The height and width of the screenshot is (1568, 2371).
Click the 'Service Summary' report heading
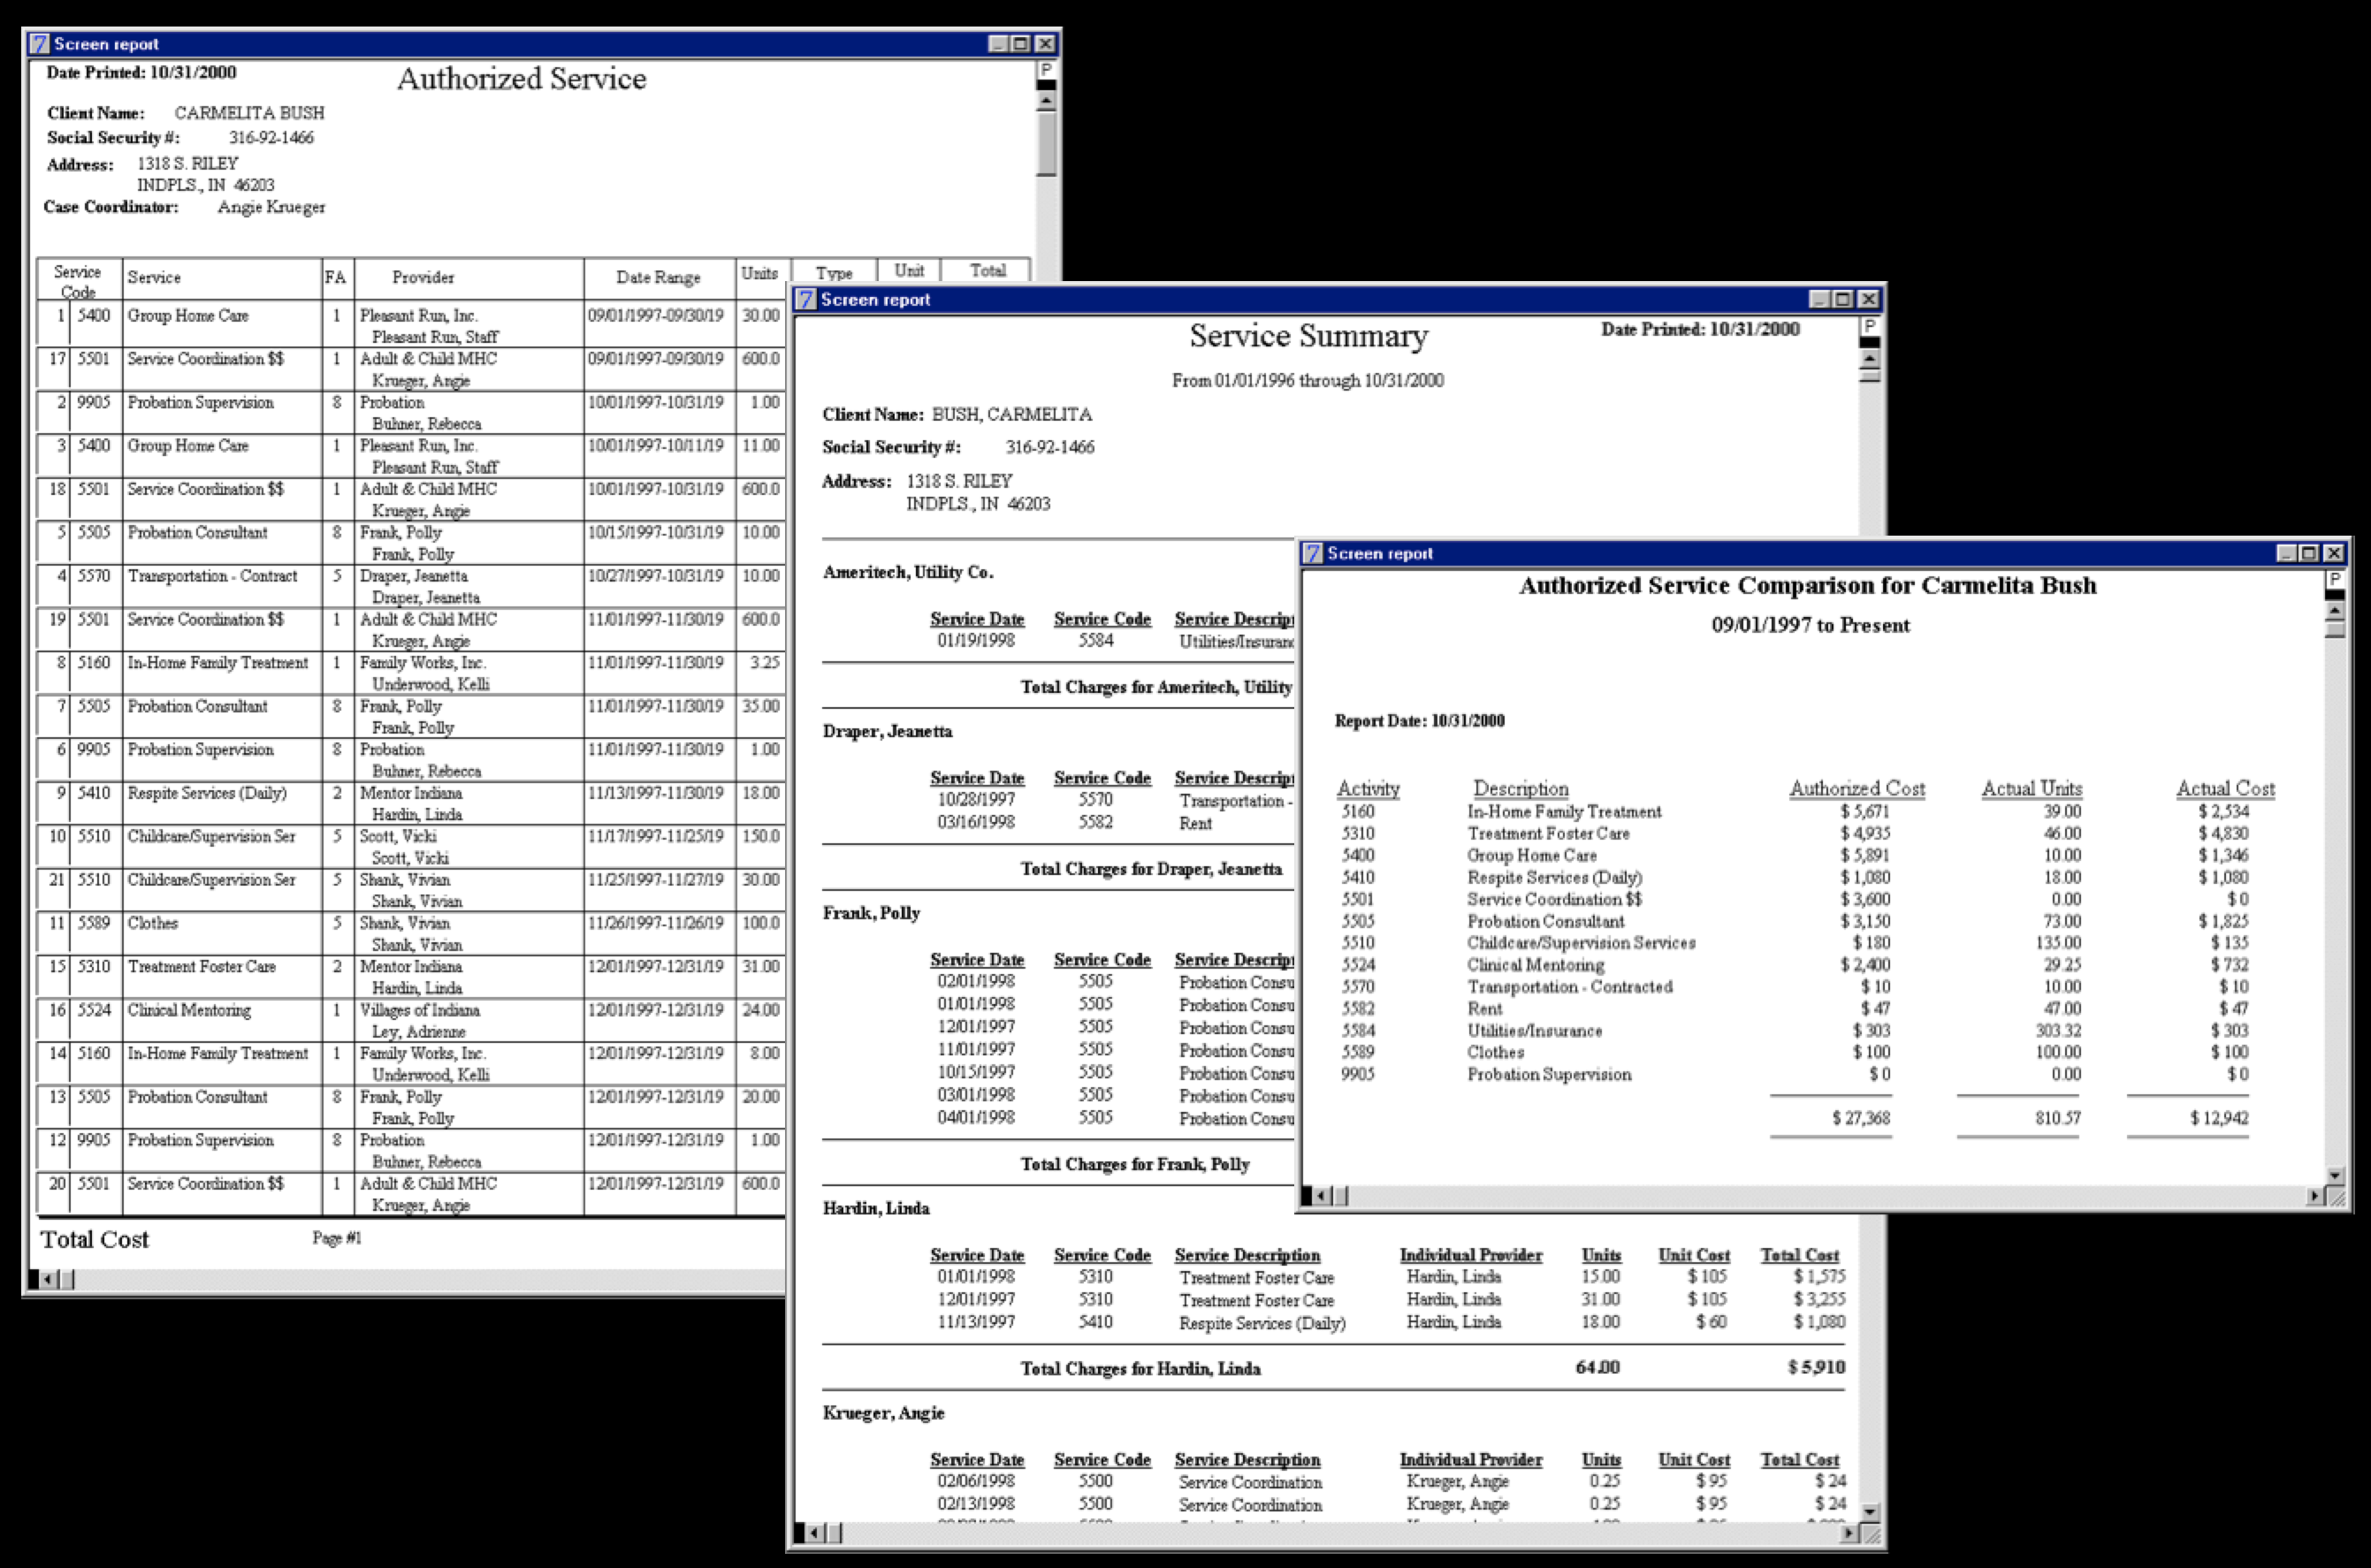click(x=1308, y=336)
